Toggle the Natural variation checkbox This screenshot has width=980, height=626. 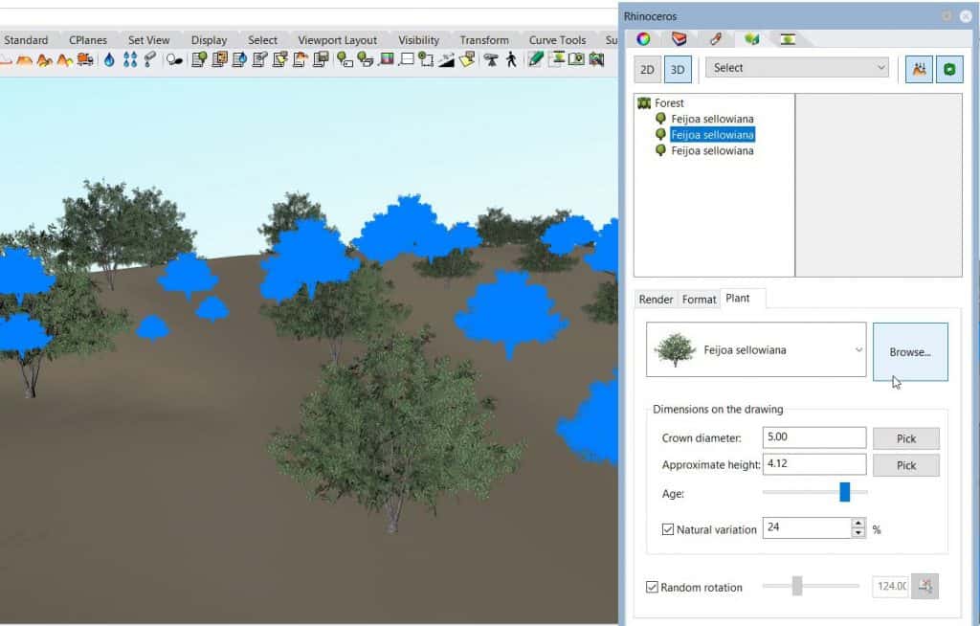667,529
